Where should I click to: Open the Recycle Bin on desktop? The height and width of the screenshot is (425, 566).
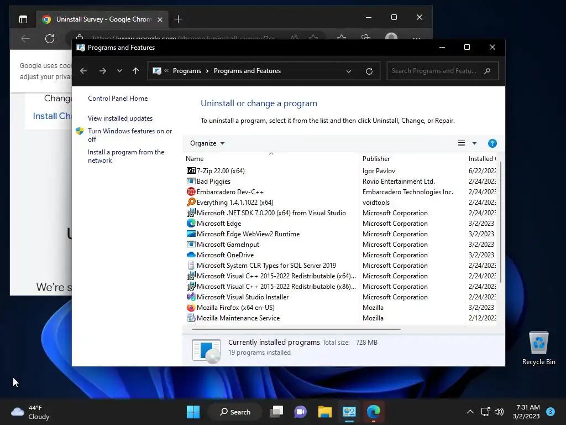538,349
